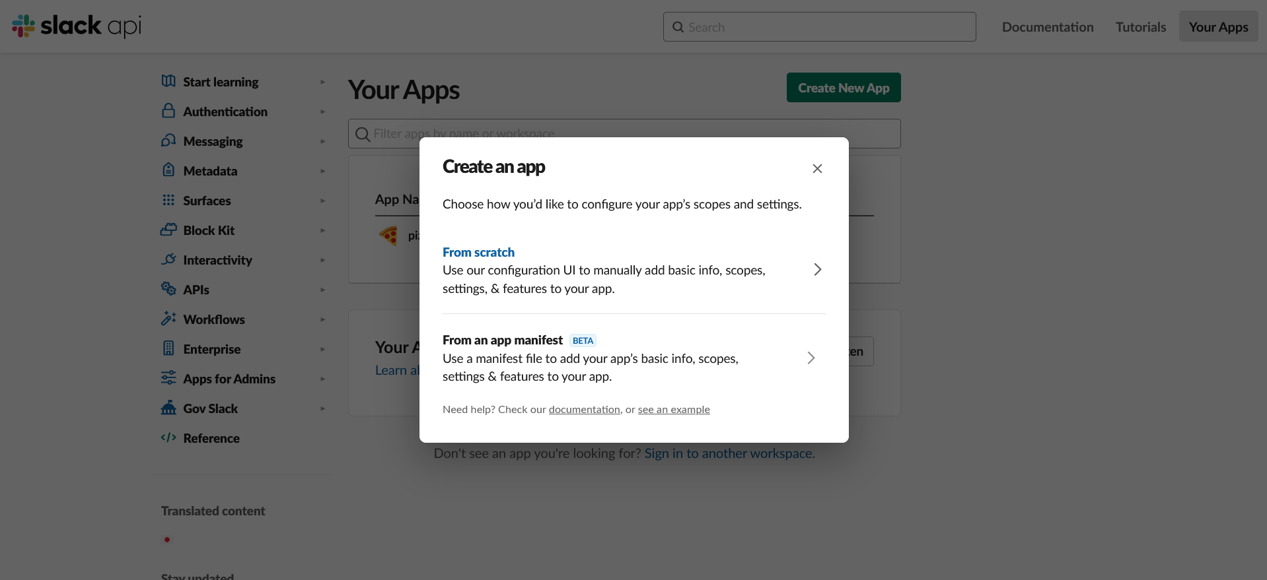Click the Slack API logo

pyautogui.click(x=75, y=26)
